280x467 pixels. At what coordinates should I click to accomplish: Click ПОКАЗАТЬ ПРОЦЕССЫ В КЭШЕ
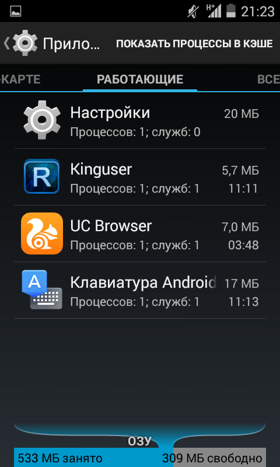click(194, 43)
